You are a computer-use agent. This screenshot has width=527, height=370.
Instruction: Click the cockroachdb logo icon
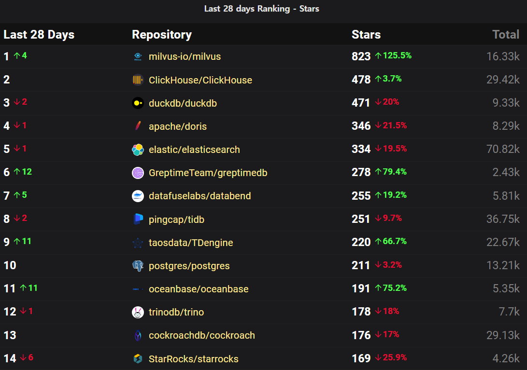(x=138, y=335)
